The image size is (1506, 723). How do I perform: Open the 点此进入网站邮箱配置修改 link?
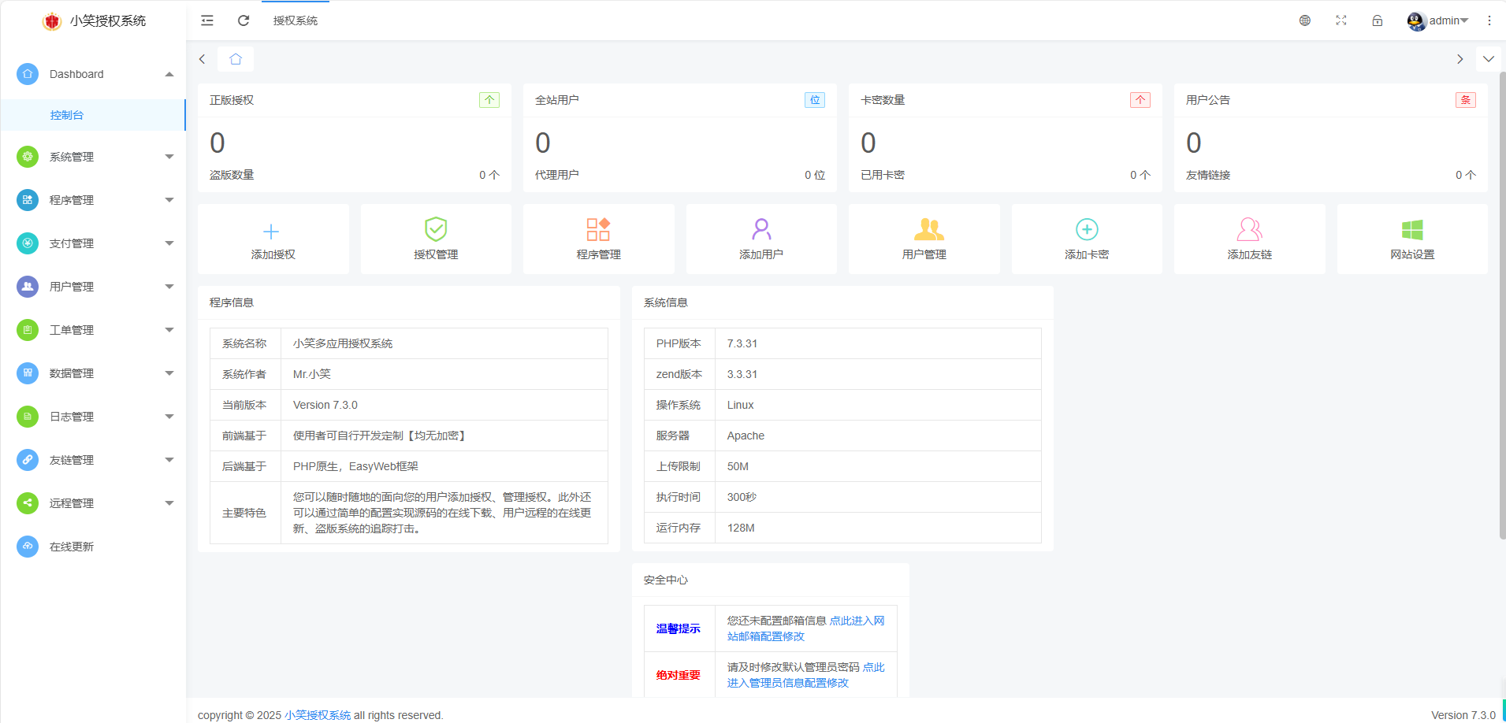[x=805, y=628]
